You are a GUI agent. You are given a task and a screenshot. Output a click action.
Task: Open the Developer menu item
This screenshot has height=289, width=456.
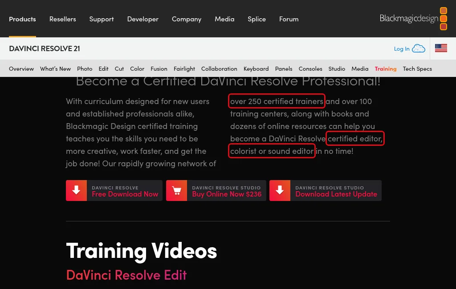tap(143, 19)
